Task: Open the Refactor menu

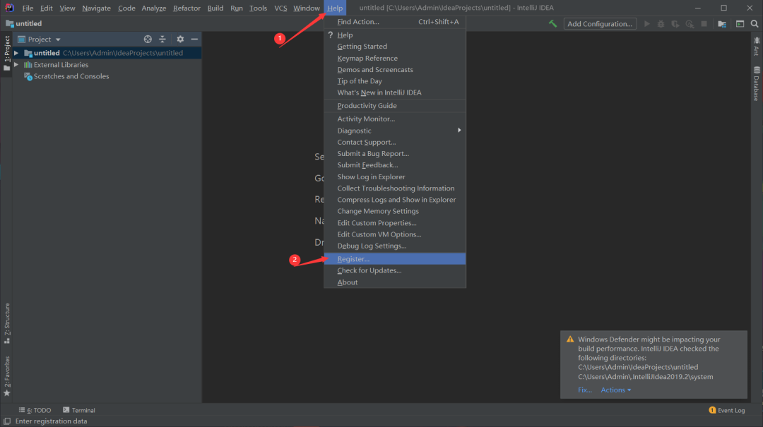Action: [x=187, y=8]
